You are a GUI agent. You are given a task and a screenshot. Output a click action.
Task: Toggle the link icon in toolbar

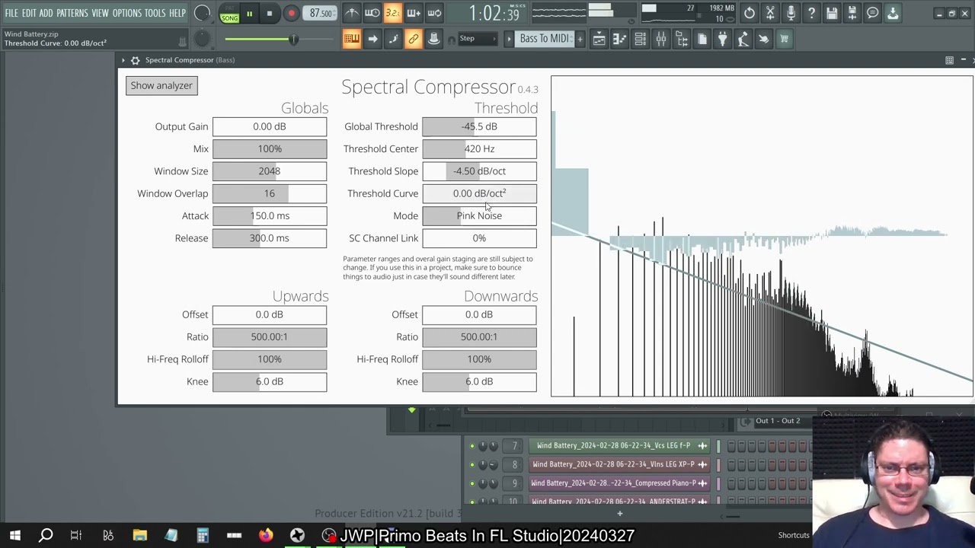point(414,39)
